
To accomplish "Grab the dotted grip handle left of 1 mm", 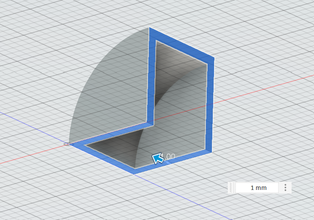I will [x=231, y=188].
